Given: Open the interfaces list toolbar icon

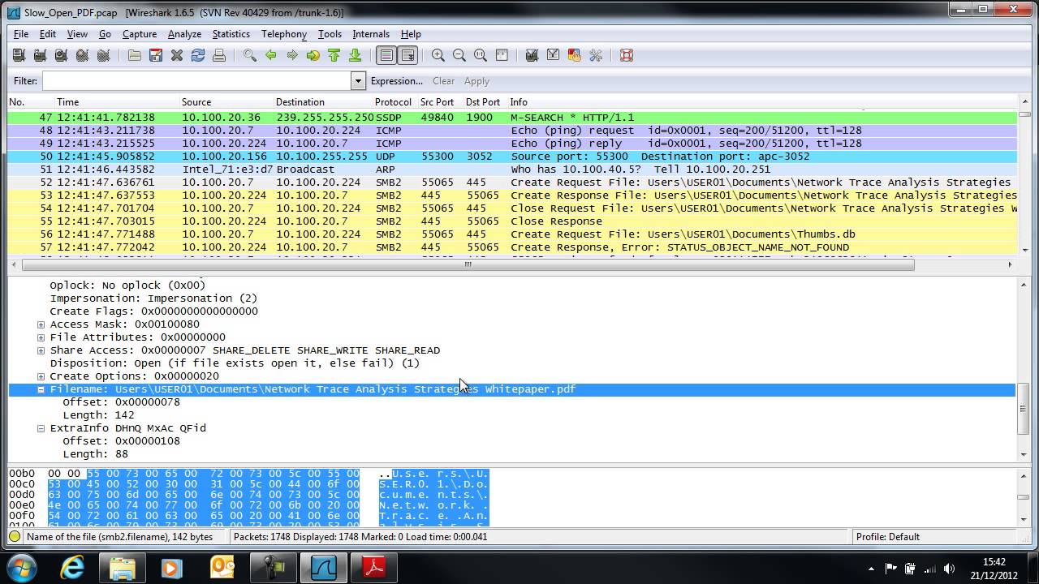Looking at the screenshot, I should point(19,55).
